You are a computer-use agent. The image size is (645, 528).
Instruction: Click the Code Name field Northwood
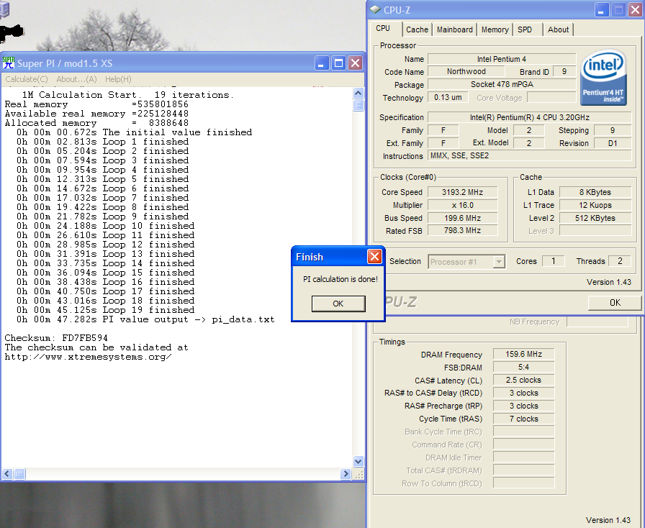pyautogui.click(x=466, y=71)
